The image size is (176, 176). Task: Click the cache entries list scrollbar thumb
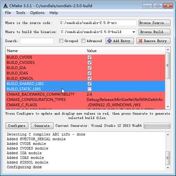pyautogui.click(x=168, y=65)
